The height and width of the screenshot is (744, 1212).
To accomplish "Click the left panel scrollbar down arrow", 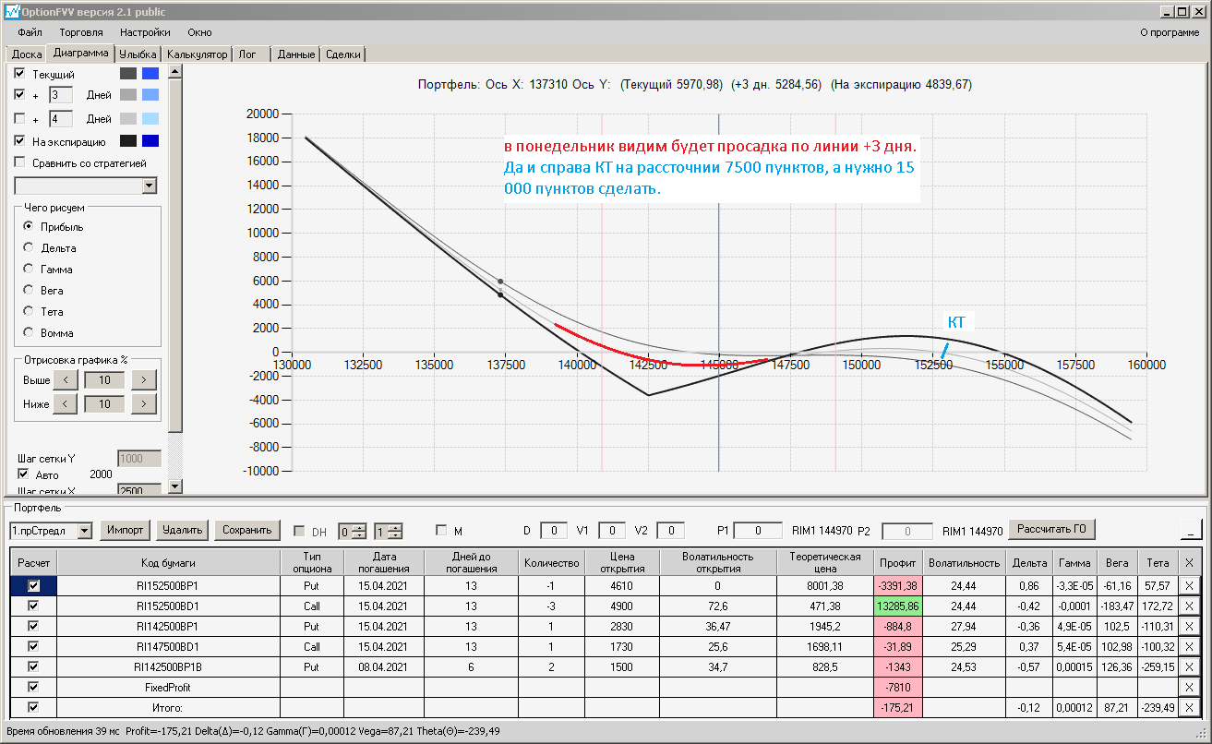I will 175,486.
